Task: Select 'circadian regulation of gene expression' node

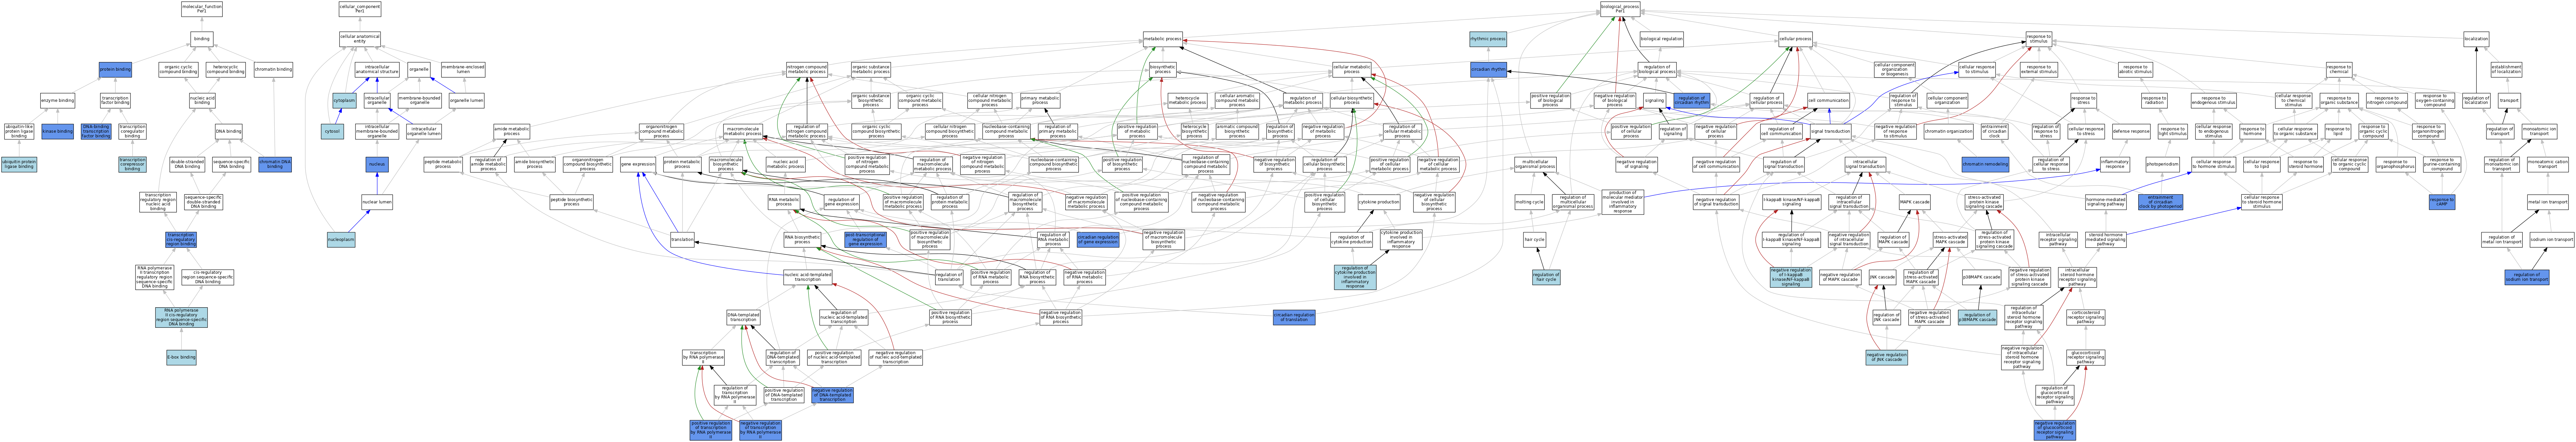Action: 1098,240
